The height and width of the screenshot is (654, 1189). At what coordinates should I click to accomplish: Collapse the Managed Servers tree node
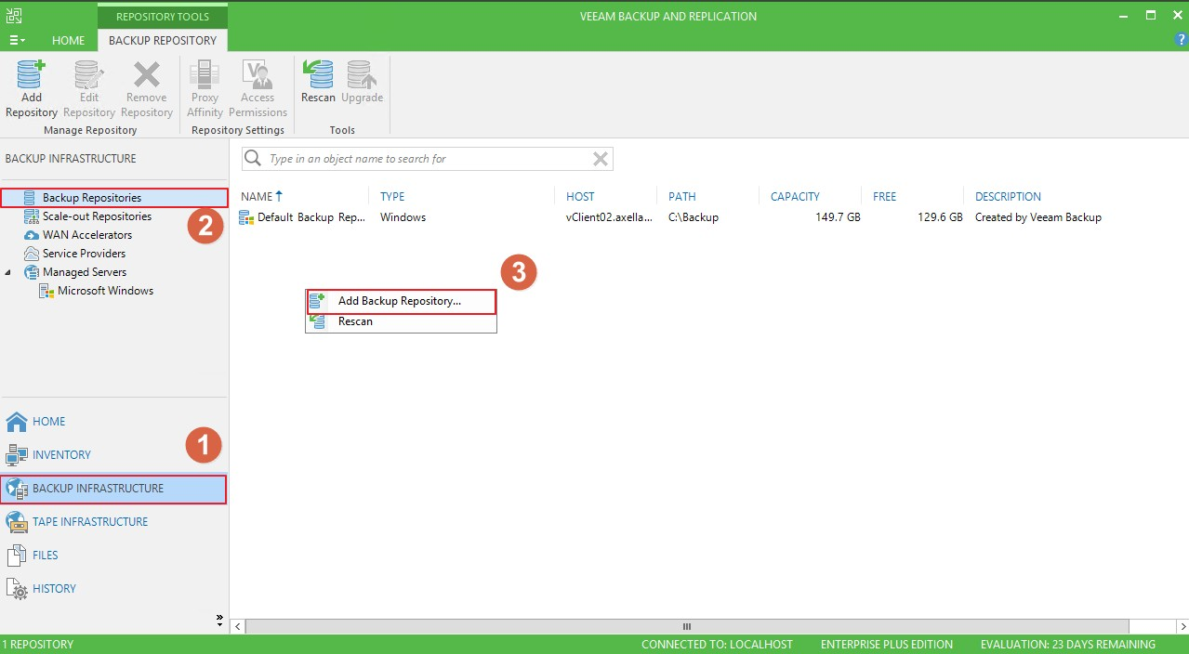[9, 272]
